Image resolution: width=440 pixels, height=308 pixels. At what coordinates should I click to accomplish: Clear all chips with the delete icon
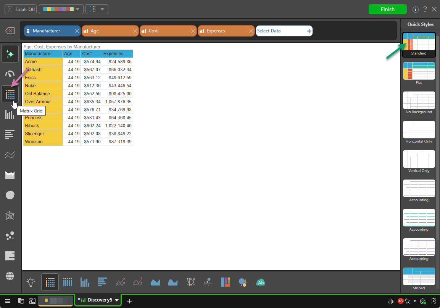[x=11, y=31]
